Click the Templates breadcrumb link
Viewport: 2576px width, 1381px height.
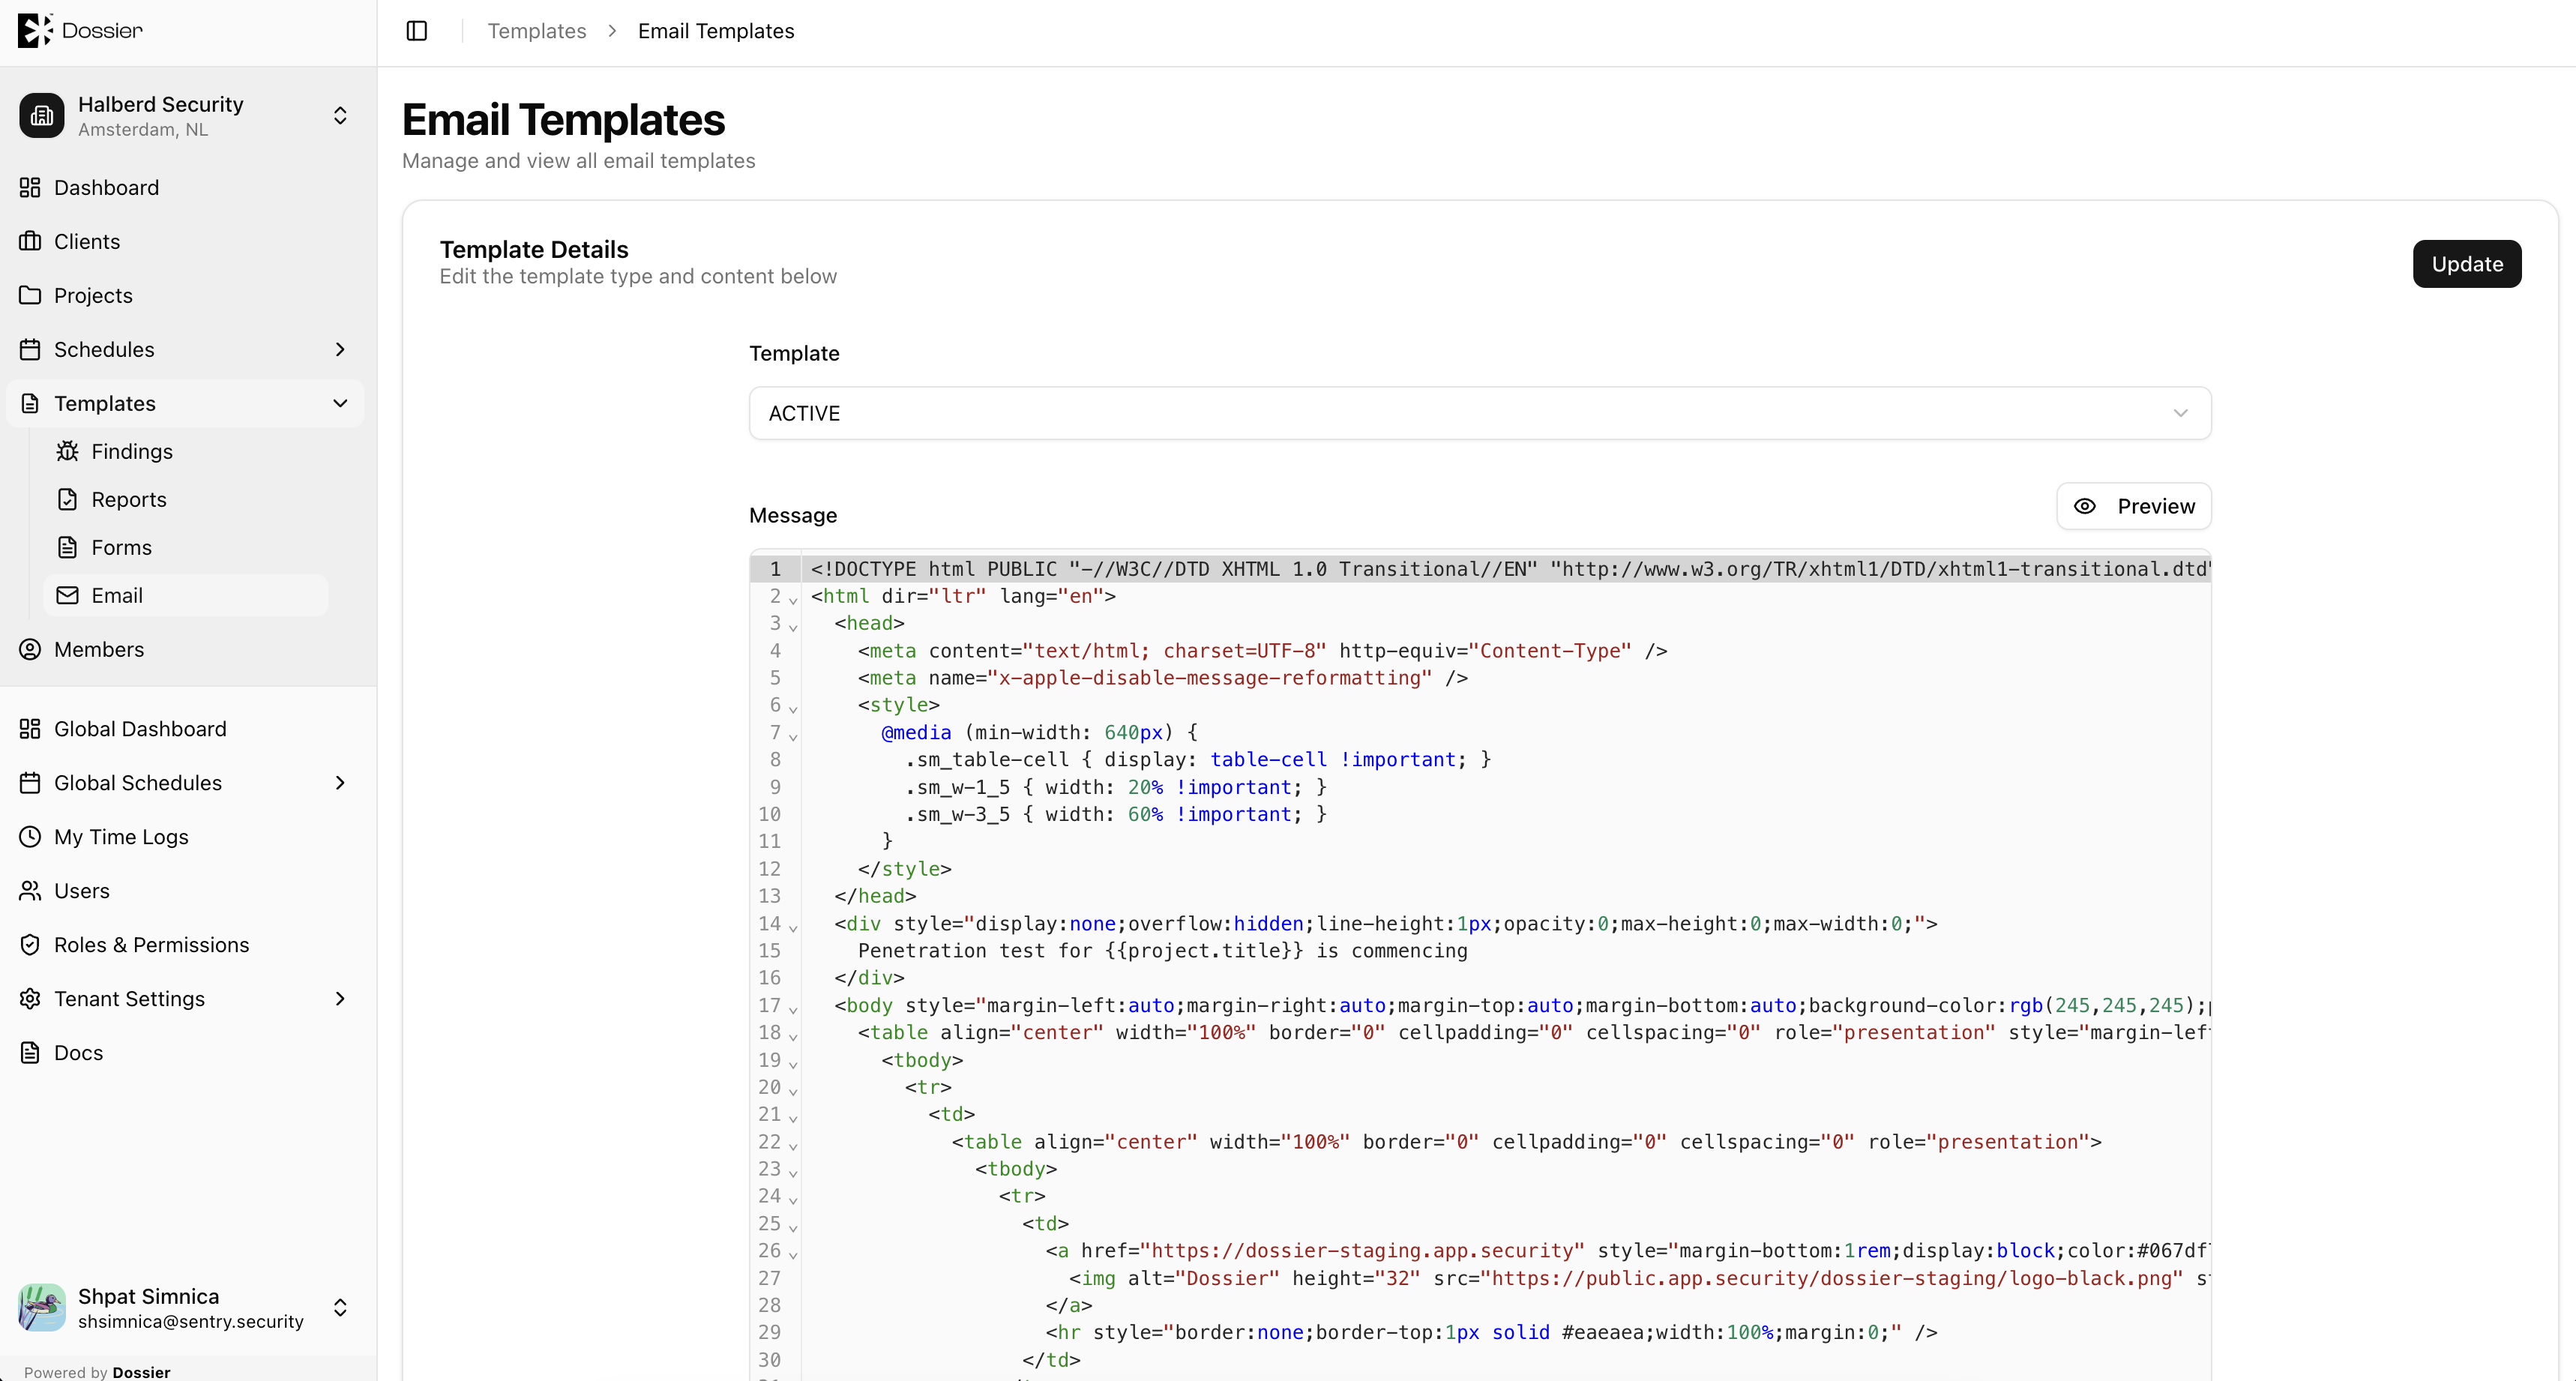(537, 31)
